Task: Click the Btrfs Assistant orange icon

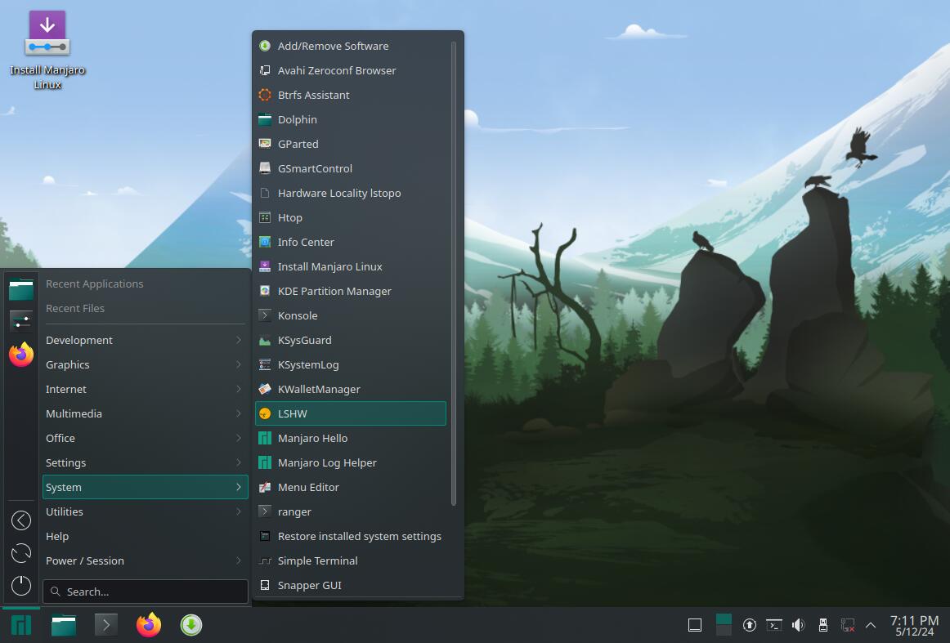Action: (x=265, y=95)
